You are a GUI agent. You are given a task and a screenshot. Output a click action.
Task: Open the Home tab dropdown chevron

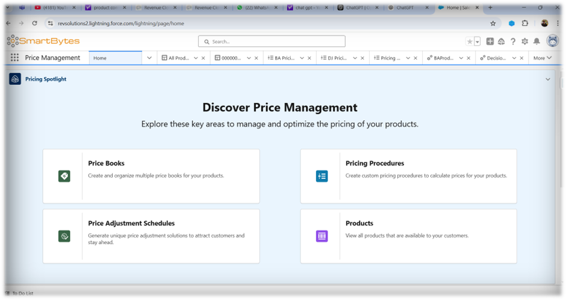point(149,58)
